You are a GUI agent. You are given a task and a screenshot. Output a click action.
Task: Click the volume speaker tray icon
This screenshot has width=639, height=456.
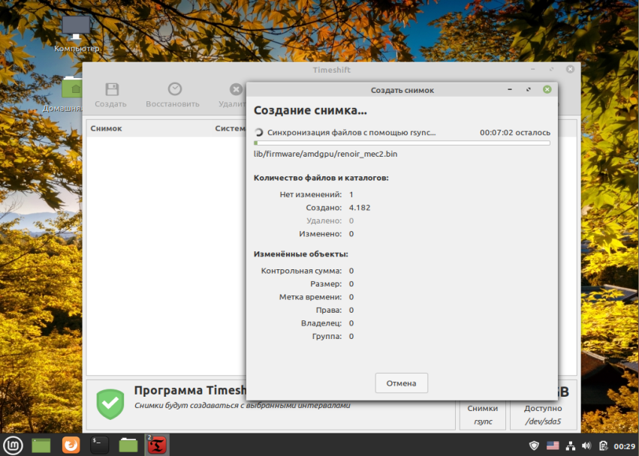(586, 446)
